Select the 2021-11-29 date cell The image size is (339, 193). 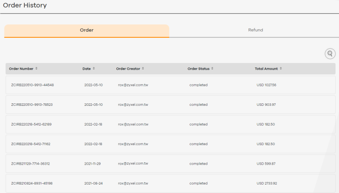coord(92,164)
